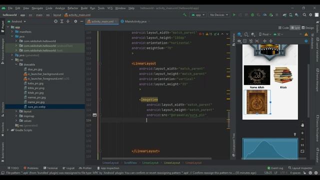This screenshot has height=180, width=320.
Task: Start debugging with the green bug icon
Action: [x=252, y=15]
